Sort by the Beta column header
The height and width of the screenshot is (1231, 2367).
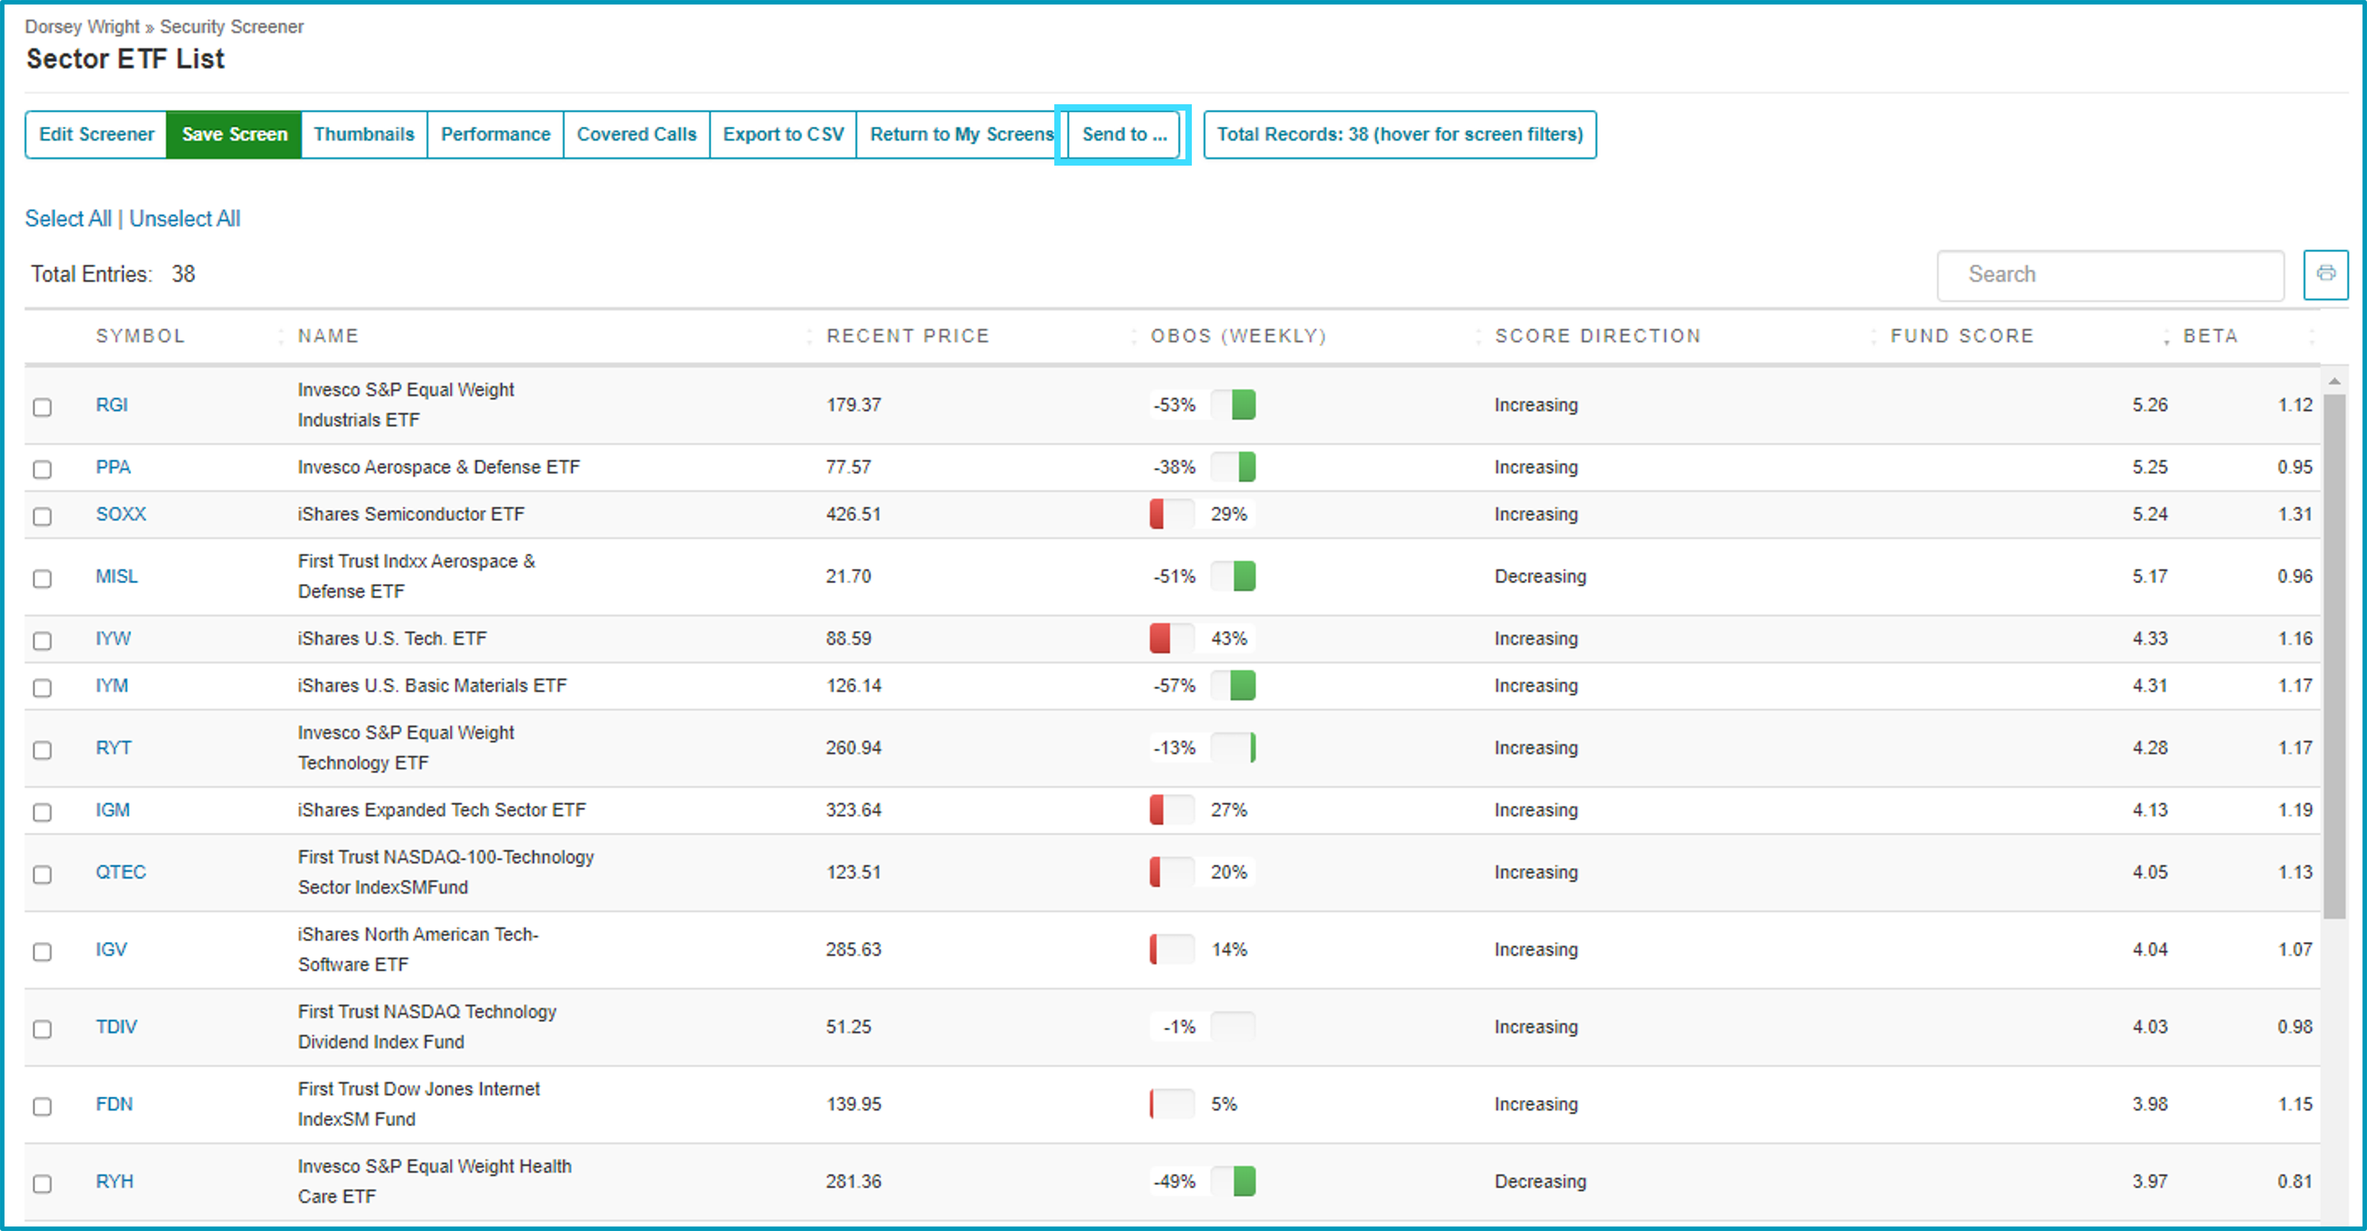click(x=2210, y=336)
